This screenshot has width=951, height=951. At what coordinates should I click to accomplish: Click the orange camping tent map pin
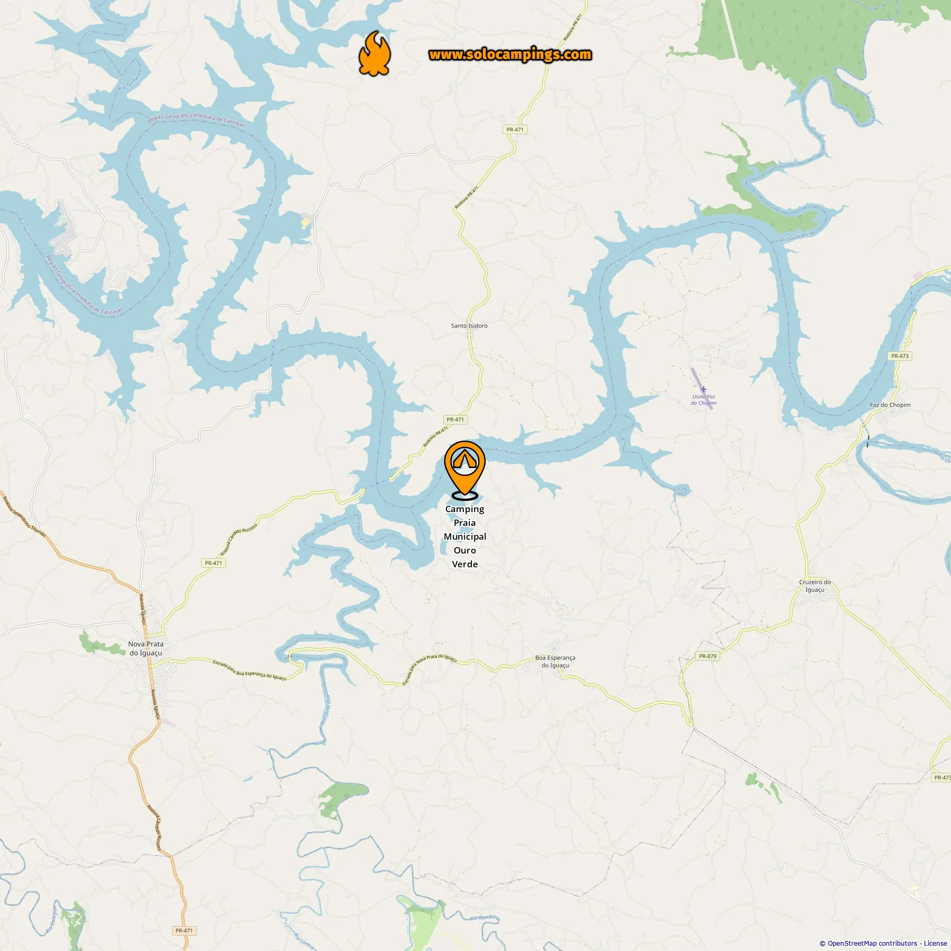[465, 470]
